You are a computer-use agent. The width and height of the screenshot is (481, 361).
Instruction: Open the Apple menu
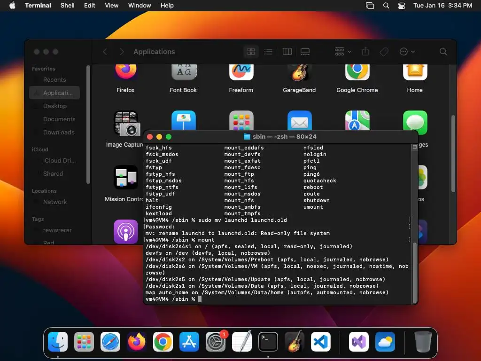12,6
